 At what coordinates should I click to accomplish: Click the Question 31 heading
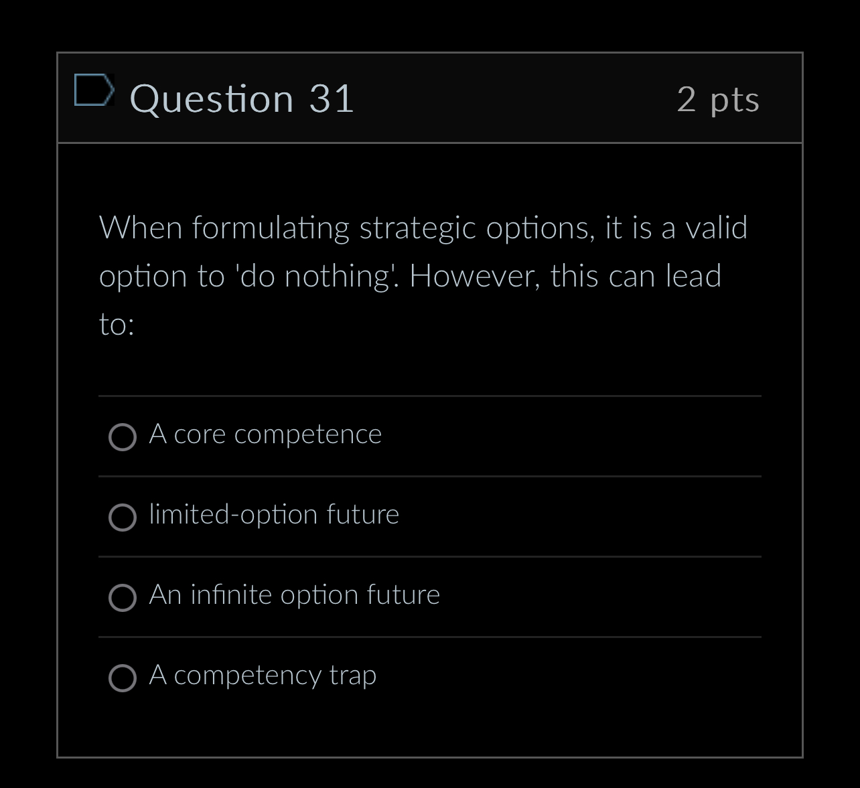click(242, 98)
